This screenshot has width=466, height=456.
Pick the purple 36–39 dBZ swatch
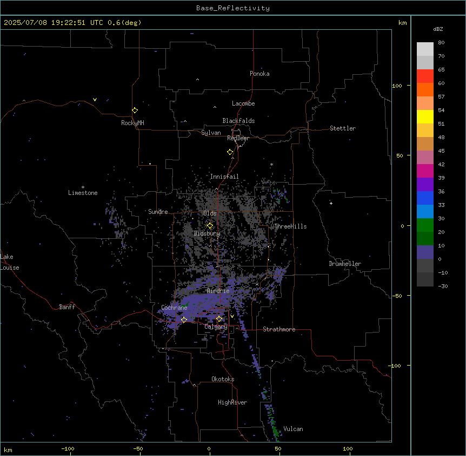(x=425, y=185)
